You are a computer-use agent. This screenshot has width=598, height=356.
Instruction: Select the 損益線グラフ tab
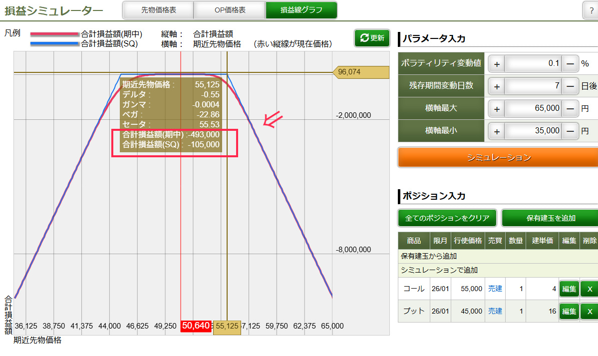pos(301,10)
